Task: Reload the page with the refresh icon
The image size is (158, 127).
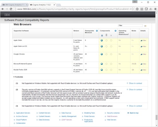Action: (11, 9)
